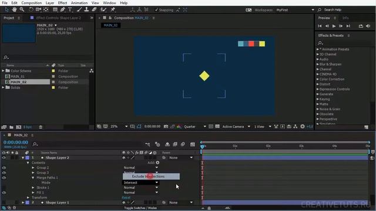Select the Puppet Pin tool
This screenshot has height=211, width=376.
113,9
